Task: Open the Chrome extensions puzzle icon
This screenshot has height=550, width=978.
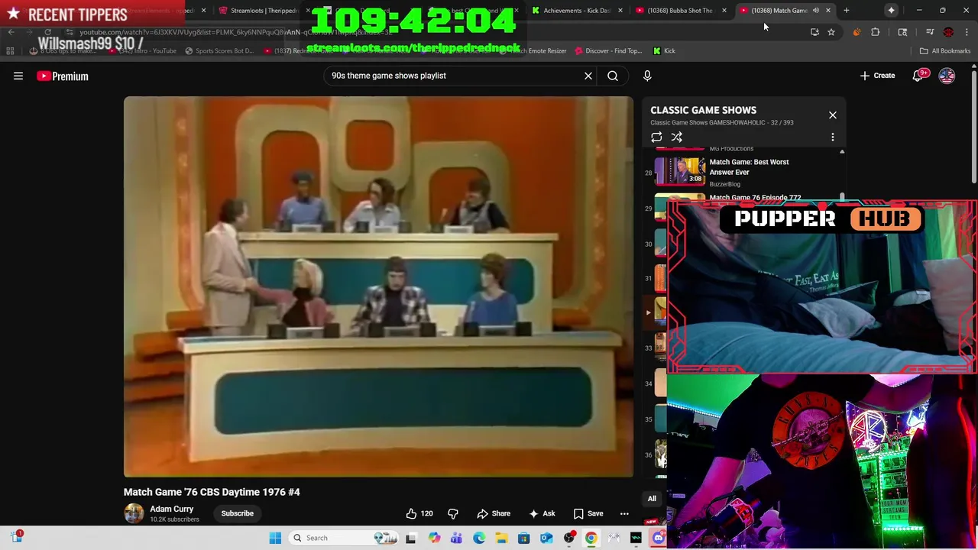Action: tap(876, 32)
